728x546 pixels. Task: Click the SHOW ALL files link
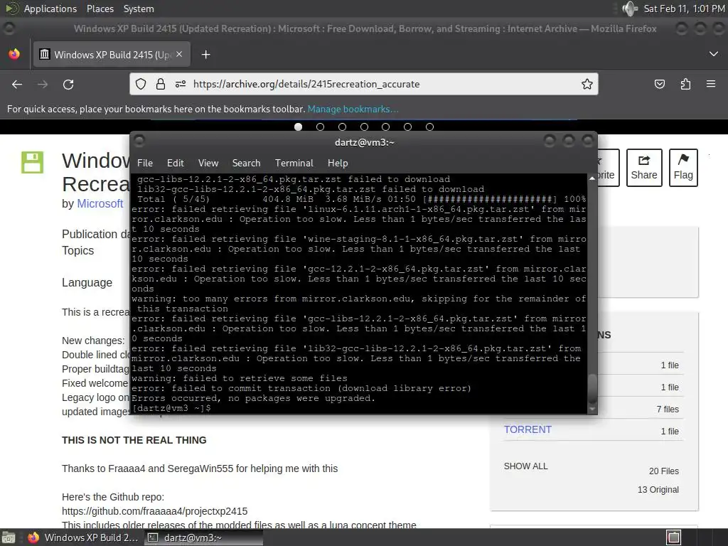coord(525,466)
